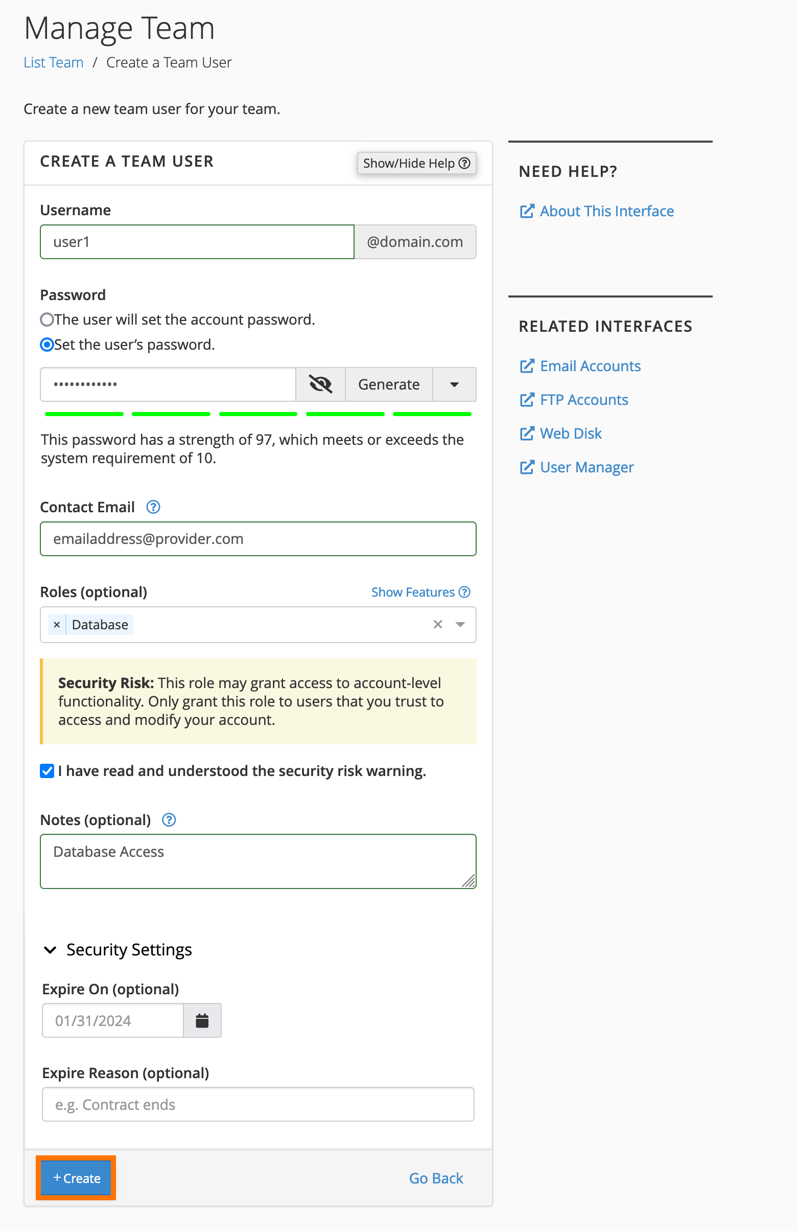Expand the Roles dropdown arrow
Screen dimensions: 797x1231
coord(460,624)
